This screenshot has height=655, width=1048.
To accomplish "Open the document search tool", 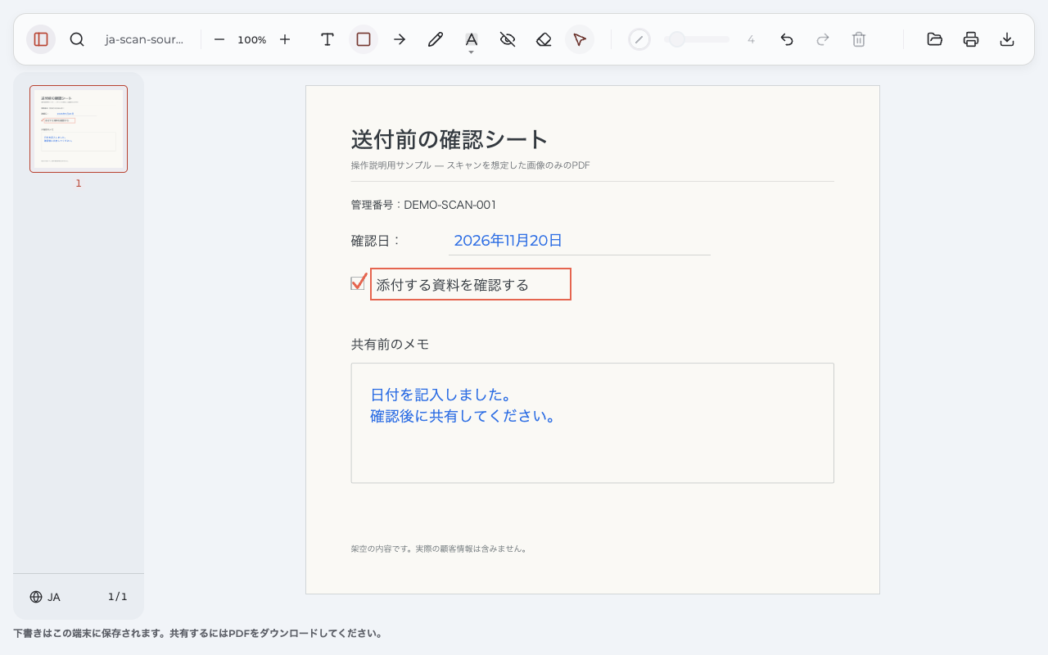I will (x=77, y=39).
